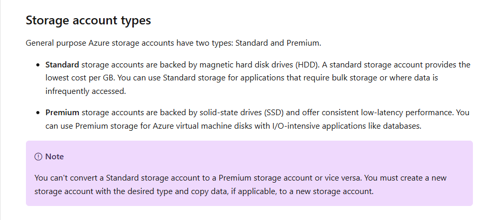Image resolution: width=489 pixels, height=220 pixels.
Task: Click the phrase "lowest cost per GB"
Action: click(x=80, y=78)
